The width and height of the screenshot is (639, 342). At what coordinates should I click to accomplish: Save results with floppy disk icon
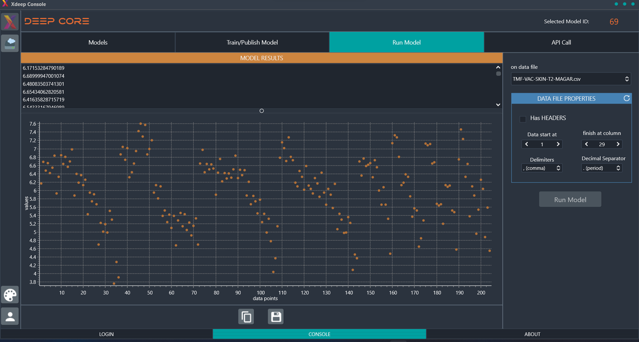point(275,317)
